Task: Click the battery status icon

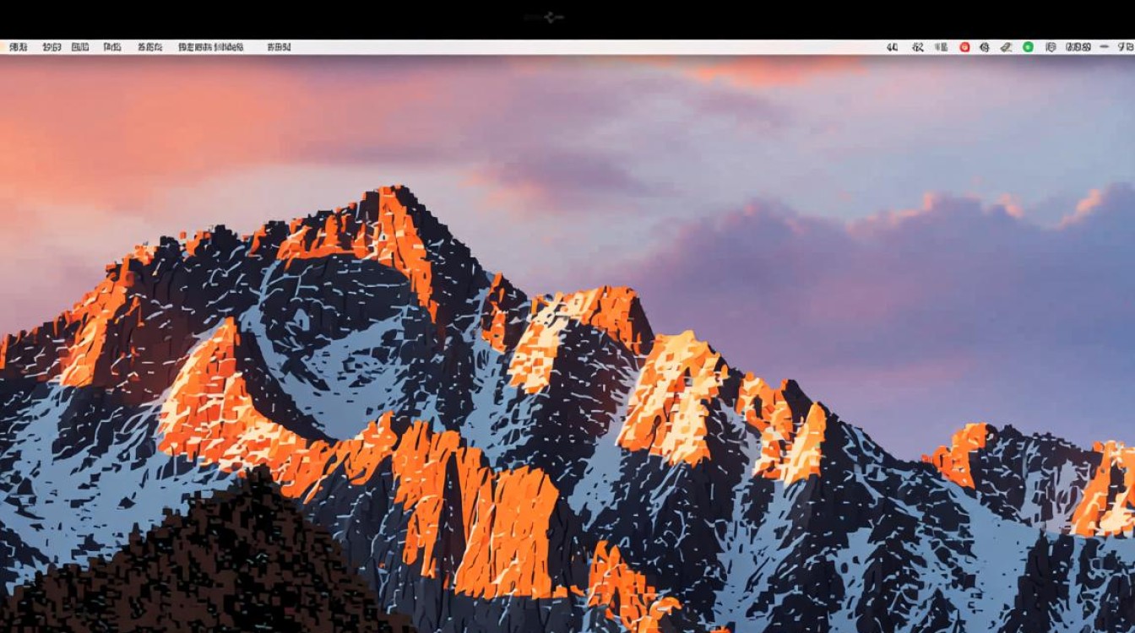Action: (940, 47)
